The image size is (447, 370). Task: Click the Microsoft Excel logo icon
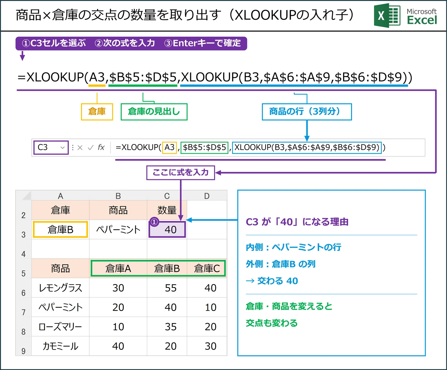(387, 16)
